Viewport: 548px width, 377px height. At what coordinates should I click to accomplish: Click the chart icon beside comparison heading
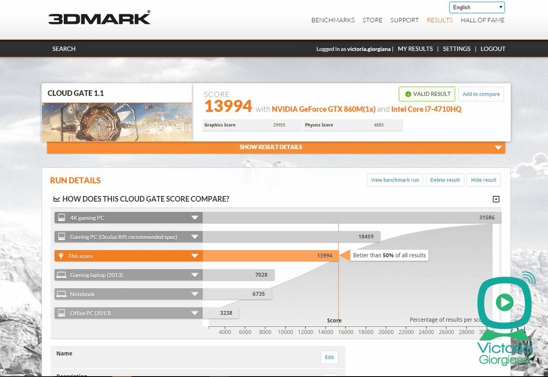[56, 199]
